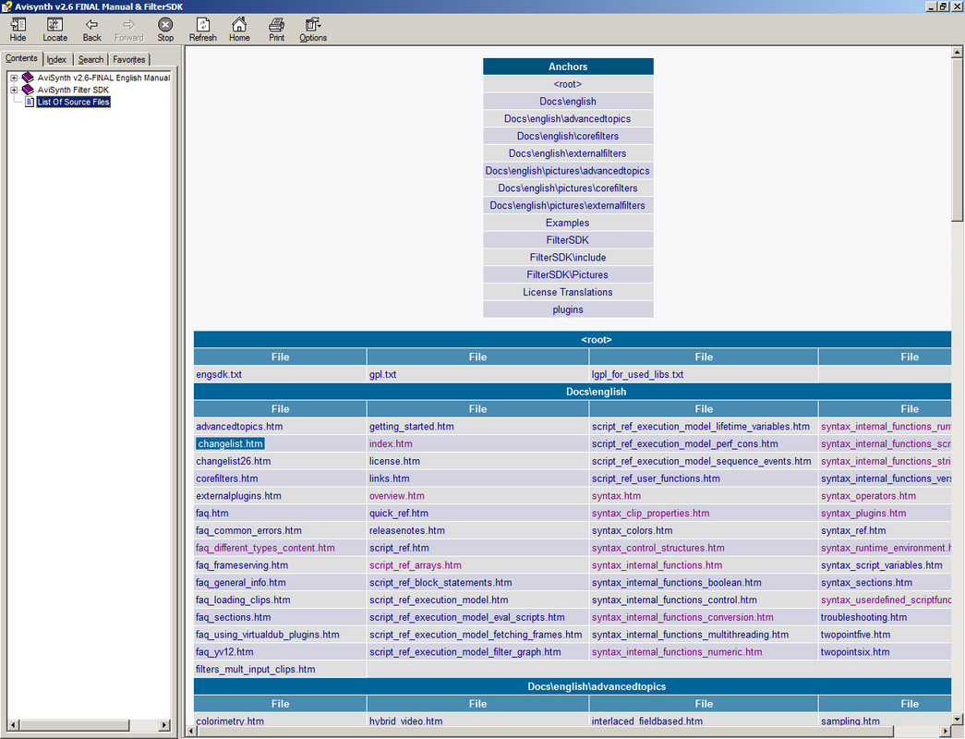This screenshot has width=965, height=739.
Task: Open filters_mult_input_clips.htm link
Action: [256, 670]
